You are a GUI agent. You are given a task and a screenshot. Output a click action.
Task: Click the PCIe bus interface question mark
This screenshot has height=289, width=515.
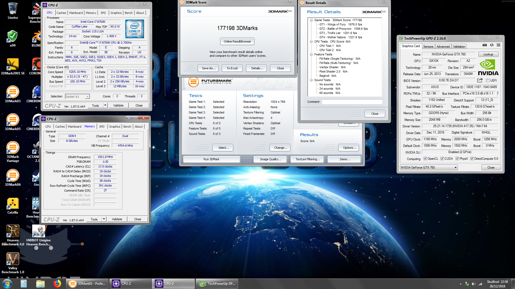[x=498, y=93]
